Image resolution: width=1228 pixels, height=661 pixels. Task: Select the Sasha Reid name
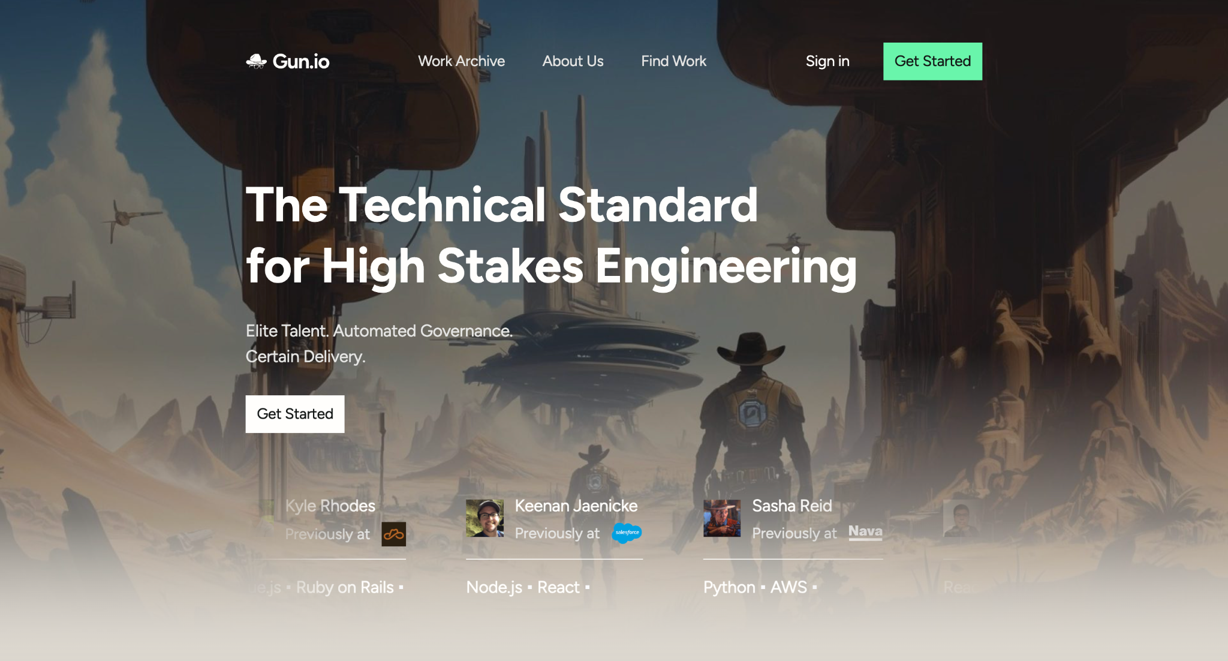click(792, 506)
